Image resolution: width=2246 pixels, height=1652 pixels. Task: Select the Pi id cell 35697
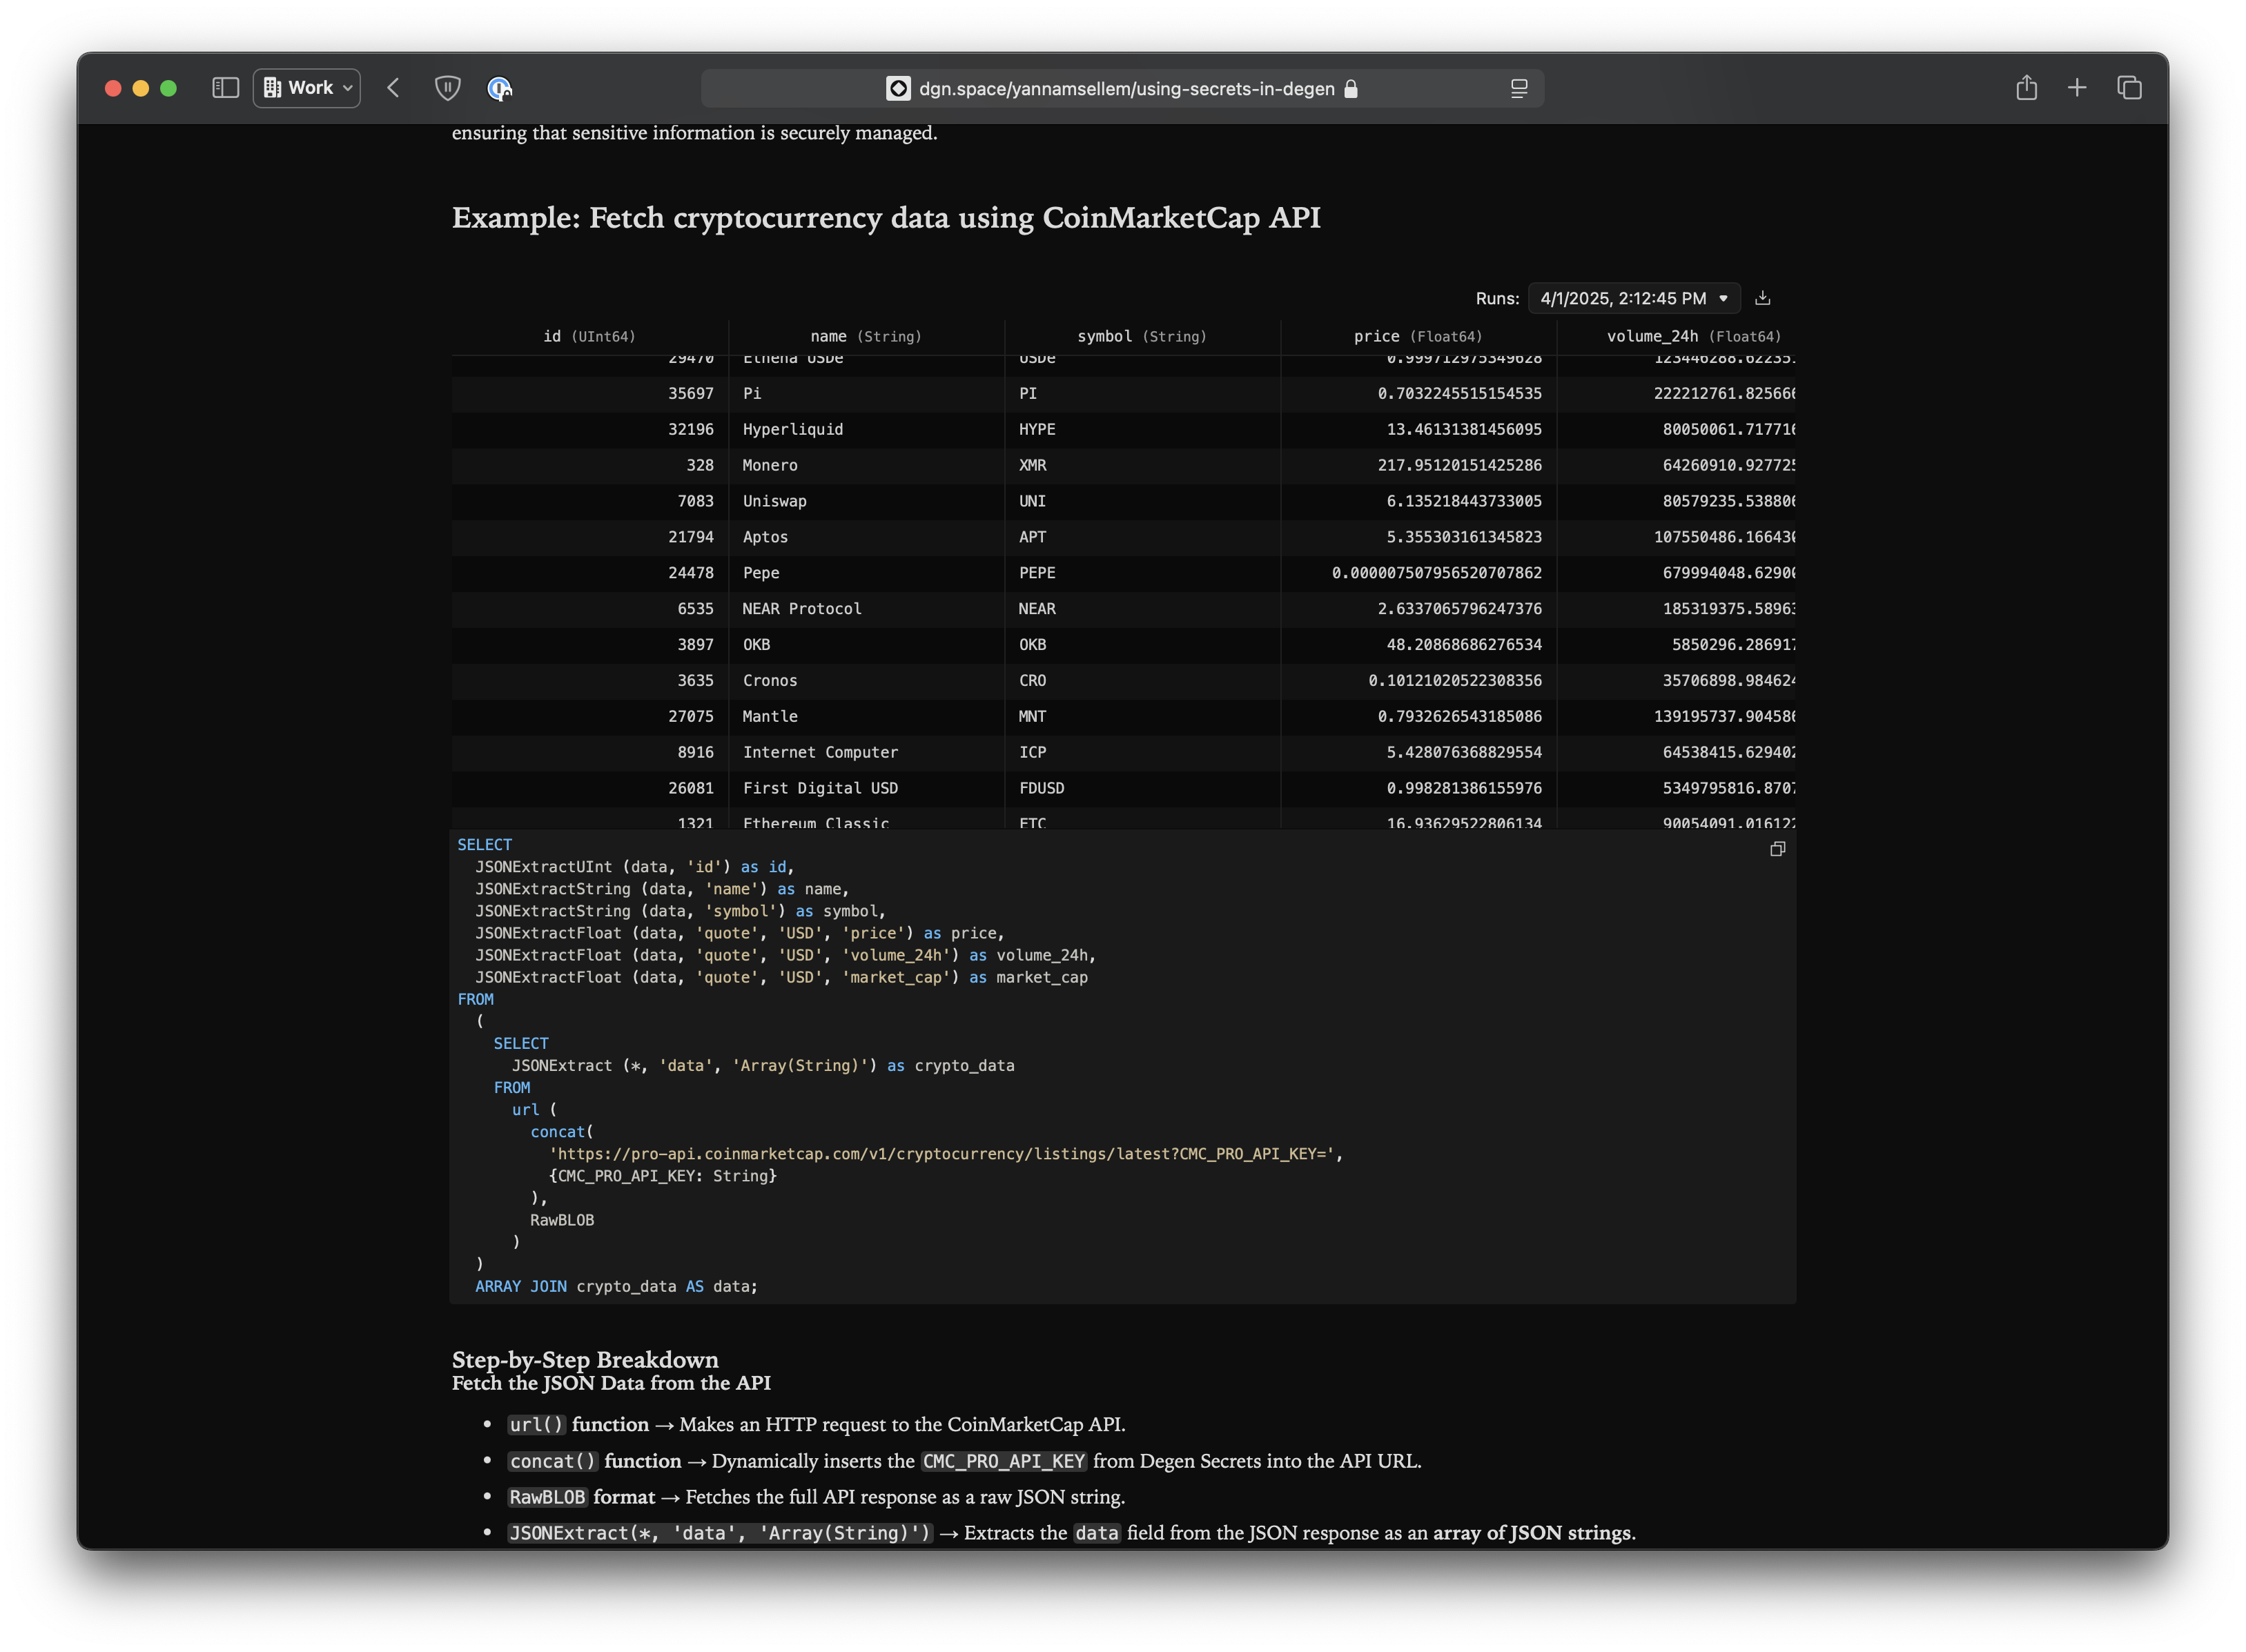coord(590,393)
